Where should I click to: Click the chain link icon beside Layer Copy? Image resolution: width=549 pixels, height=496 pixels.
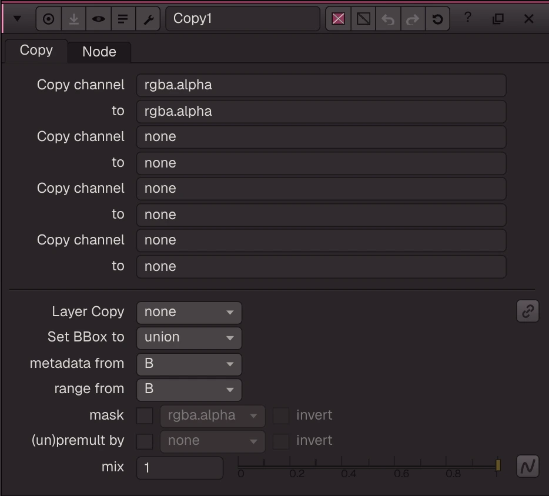point(528,311)
